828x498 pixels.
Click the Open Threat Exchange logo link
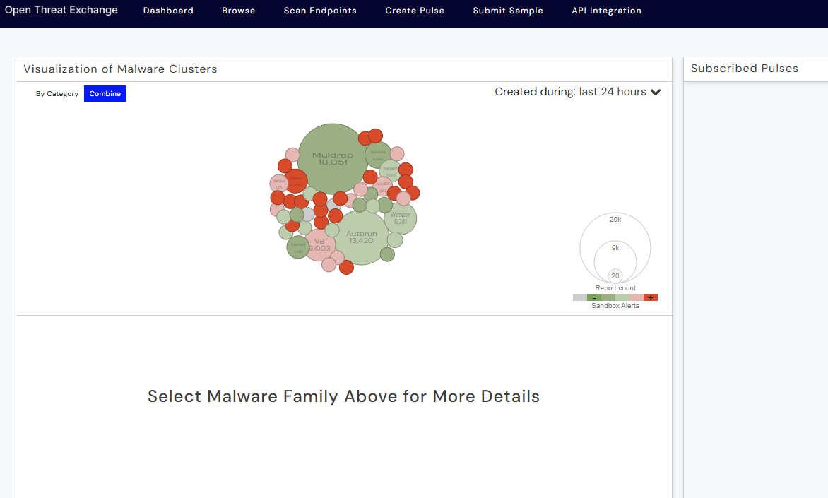pos(61,10)
